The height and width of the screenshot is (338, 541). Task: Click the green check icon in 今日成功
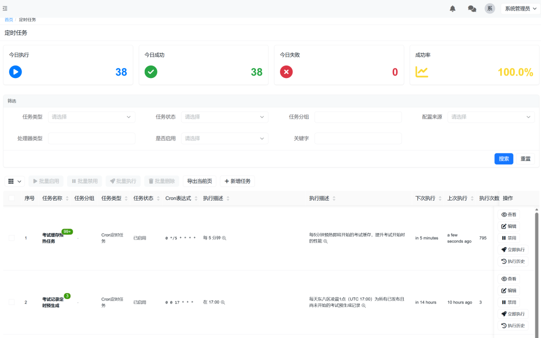151,72
